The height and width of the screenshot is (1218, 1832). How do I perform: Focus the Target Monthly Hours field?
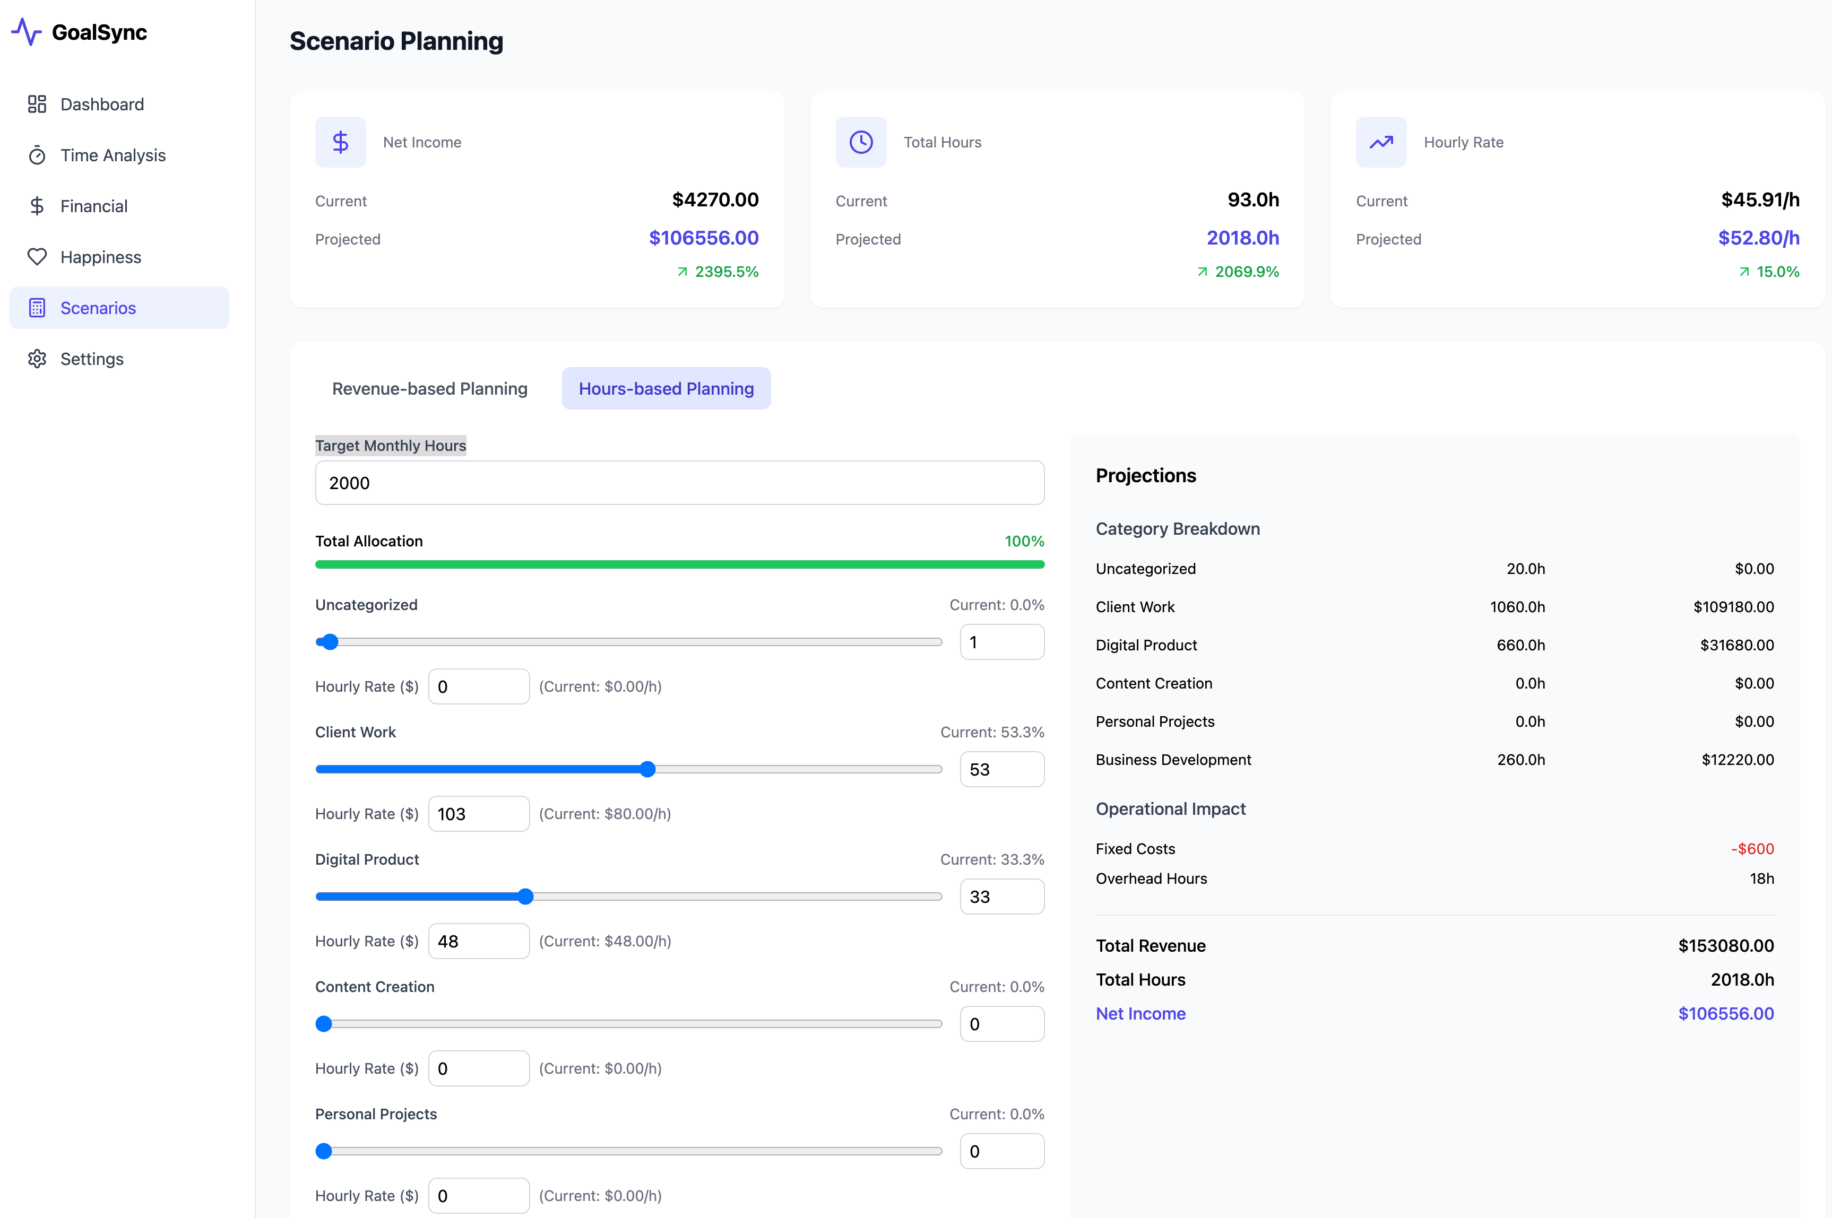pos(679,483)
